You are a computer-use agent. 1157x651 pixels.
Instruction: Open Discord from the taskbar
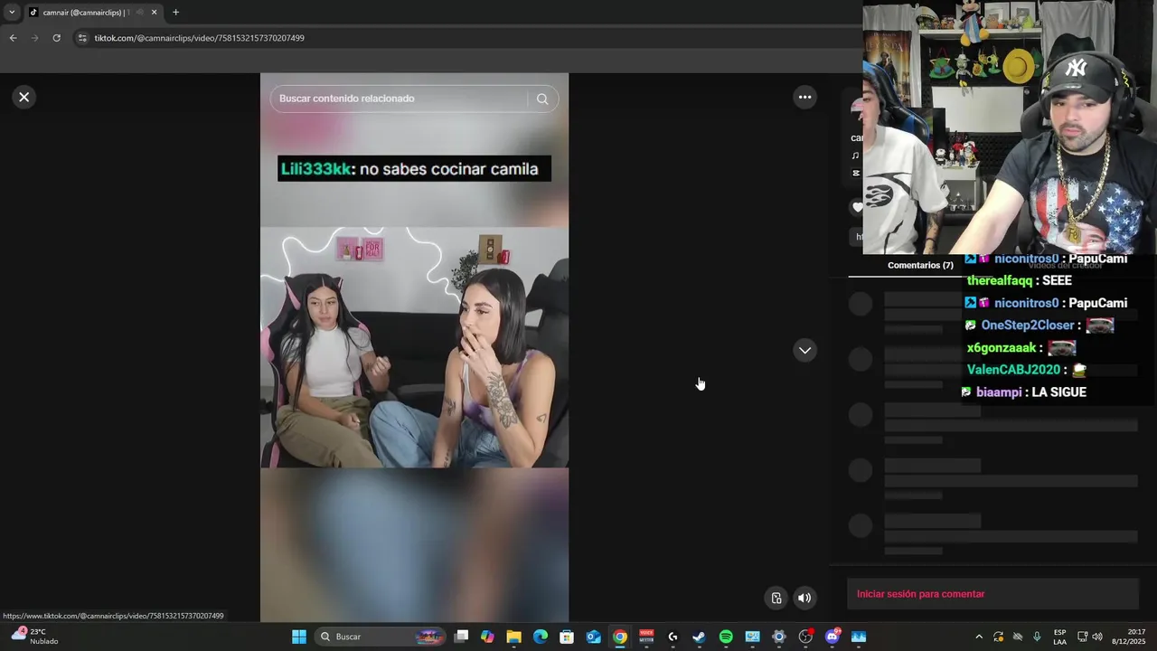click(x=832, y=637)
